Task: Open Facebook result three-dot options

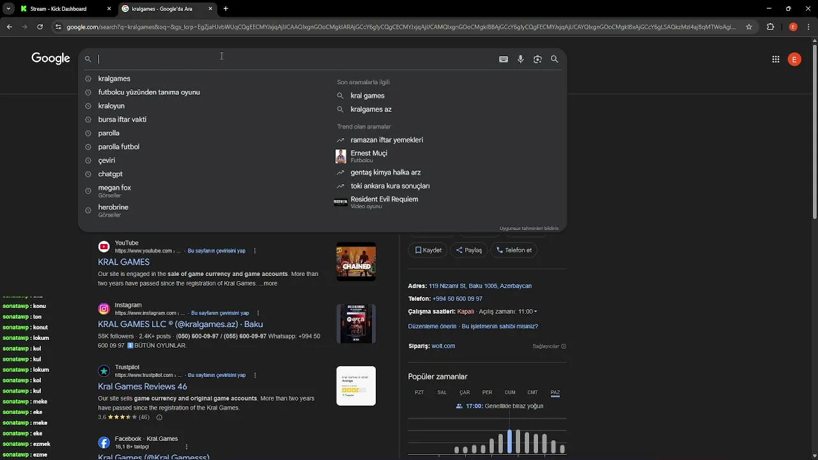Action: point(187,447)
